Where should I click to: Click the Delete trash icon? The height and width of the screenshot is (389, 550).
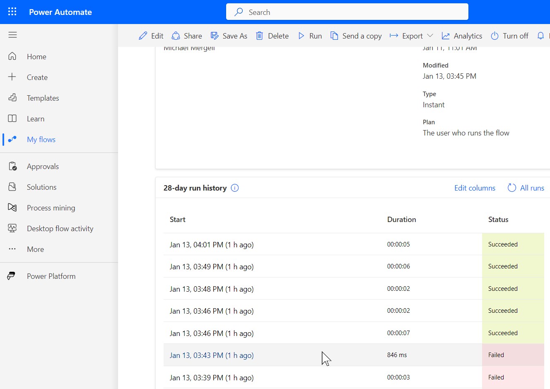tap(259, 36)
